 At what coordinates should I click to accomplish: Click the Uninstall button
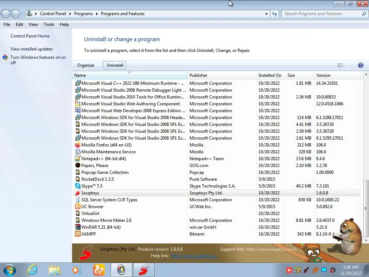[115, 65]
